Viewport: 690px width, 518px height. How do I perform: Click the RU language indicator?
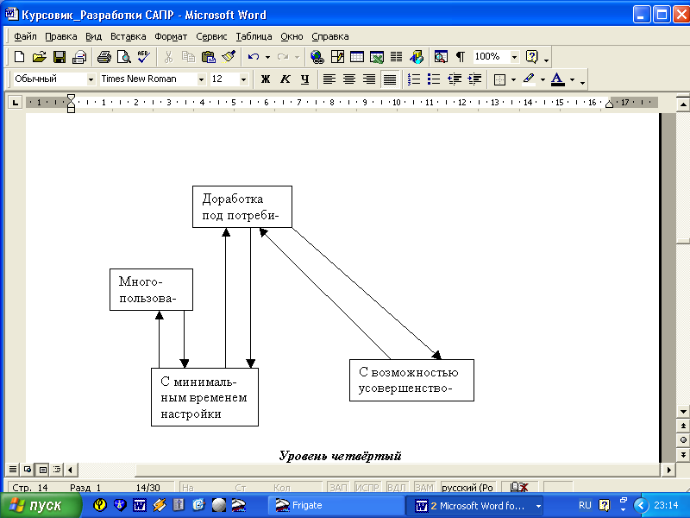click(x=585, y=505)
